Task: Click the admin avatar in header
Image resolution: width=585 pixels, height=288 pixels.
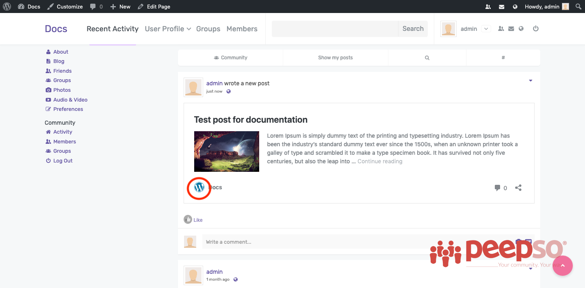Action: (x=448, y=29)
